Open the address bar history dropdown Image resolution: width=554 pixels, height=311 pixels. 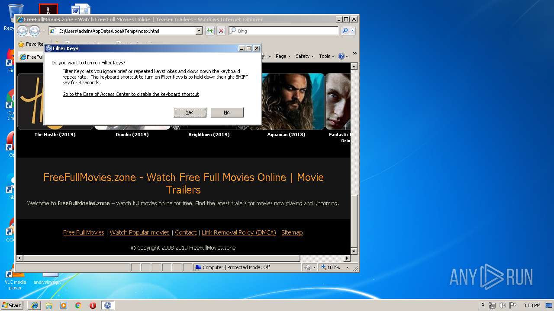199,31
